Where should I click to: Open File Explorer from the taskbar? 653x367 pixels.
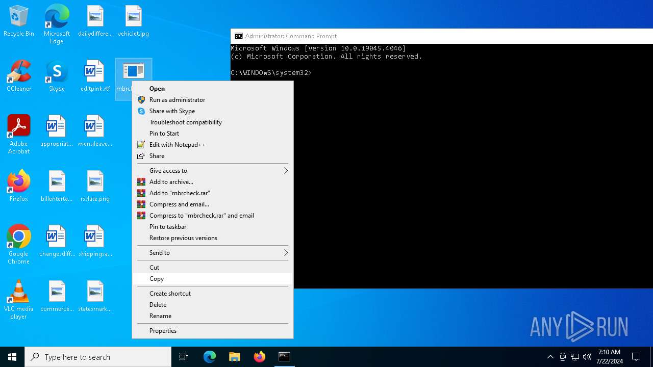235,357
